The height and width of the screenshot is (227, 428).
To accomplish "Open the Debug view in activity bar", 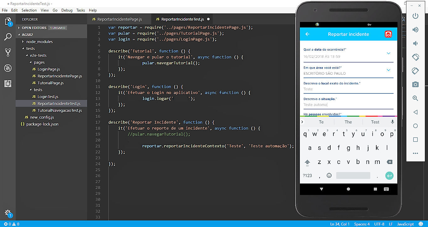I will pyautogui.click(x=8, y=68).
